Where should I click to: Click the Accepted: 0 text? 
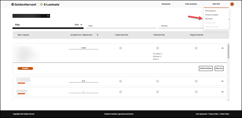coord(158,54)
